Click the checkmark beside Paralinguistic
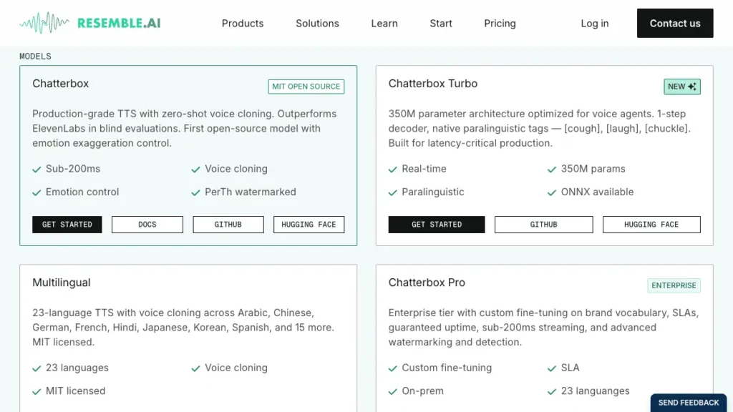This screenshot has height=412, width=733. click(393, 192)
